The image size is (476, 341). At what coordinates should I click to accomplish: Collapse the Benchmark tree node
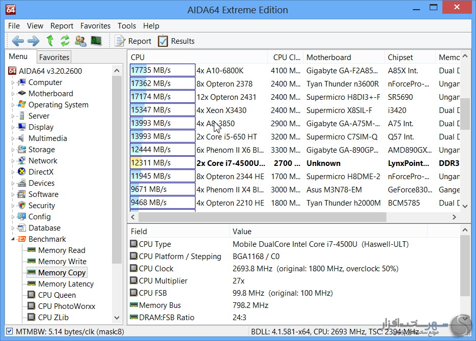coord(13,239)
